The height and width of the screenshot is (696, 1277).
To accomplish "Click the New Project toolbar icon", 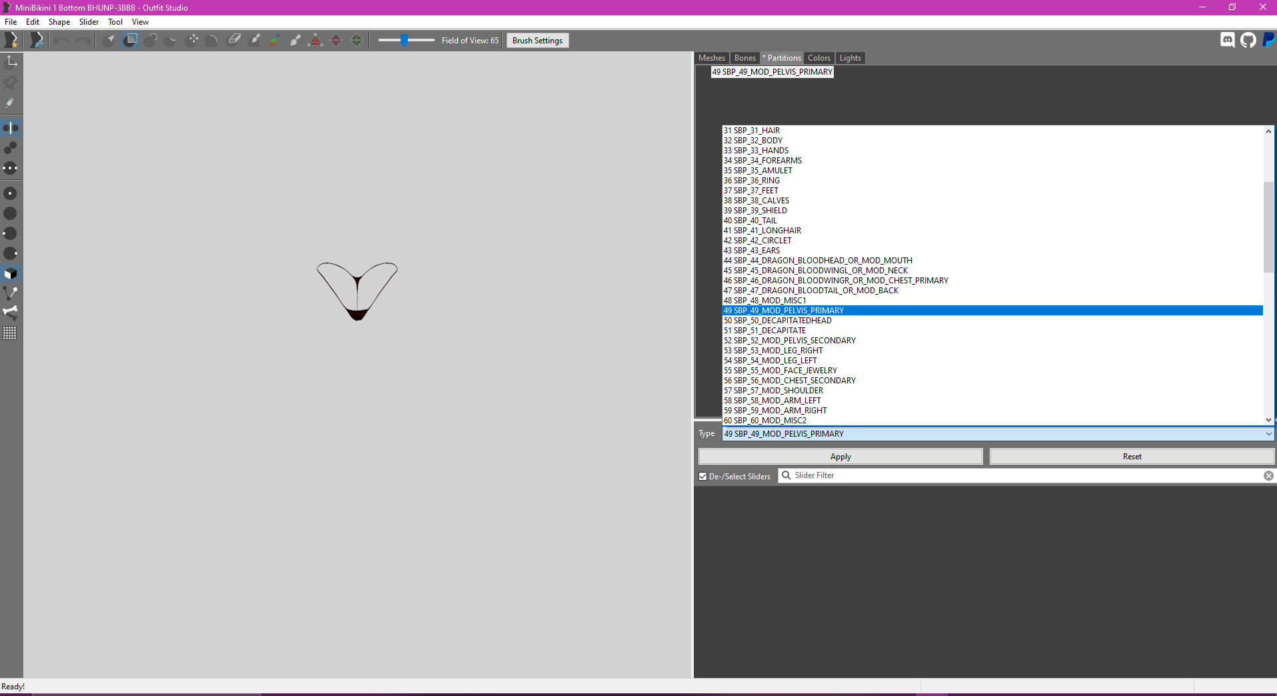I will point(11,40).
